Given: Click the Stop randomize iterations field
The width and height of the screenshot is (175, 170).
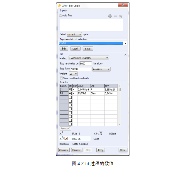Looking at the screenshot, I should click(85, 64).
